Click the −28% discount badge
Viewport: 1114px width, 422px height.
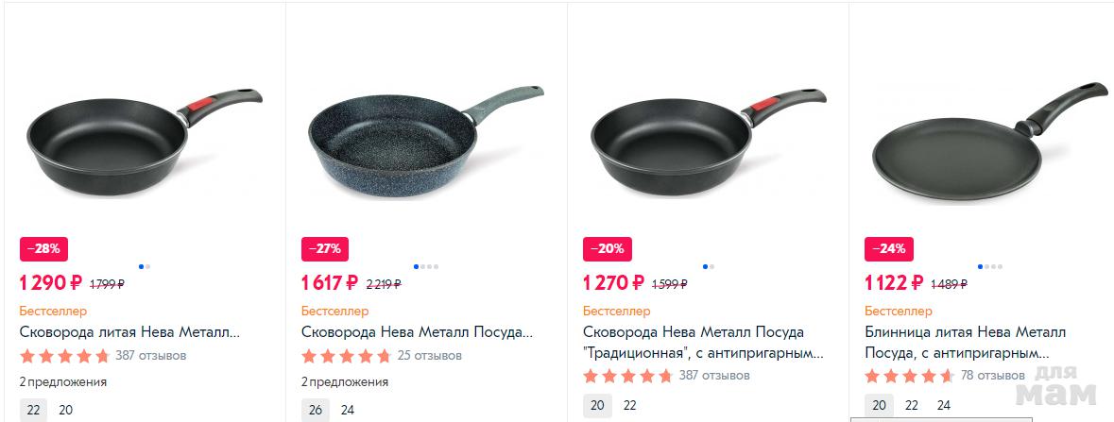[x=43, y=249]
